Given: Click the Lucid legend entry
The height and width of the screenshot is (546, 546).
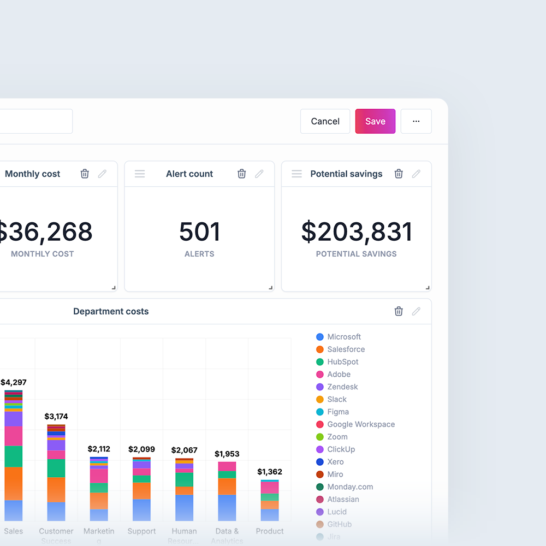Looking at the screenshot, I should [331, 512].
